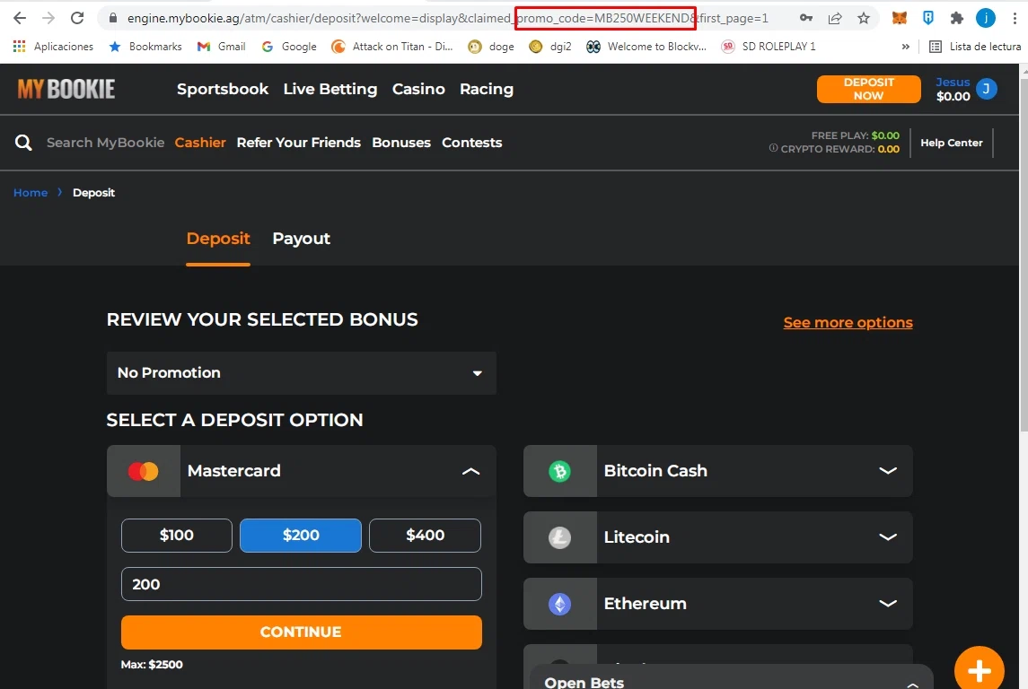The height and width of the screenshot is (689, 1028).
Task: Open Live Betting section
Action: (x=330, y=89)
